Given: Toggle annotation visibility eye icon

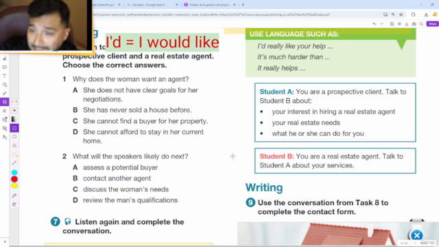Looking at the screenshot, I should (399, 24).
